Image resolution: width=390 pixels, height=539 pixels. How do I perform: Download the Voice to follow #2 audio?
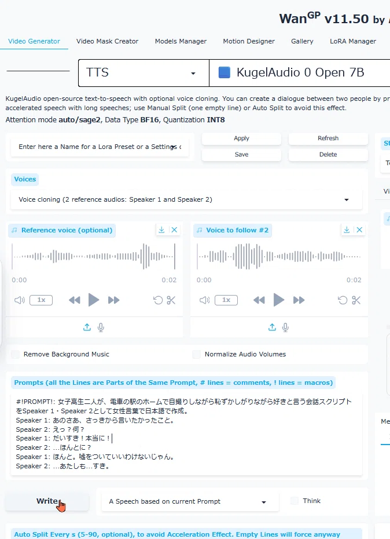pos(347,230)
